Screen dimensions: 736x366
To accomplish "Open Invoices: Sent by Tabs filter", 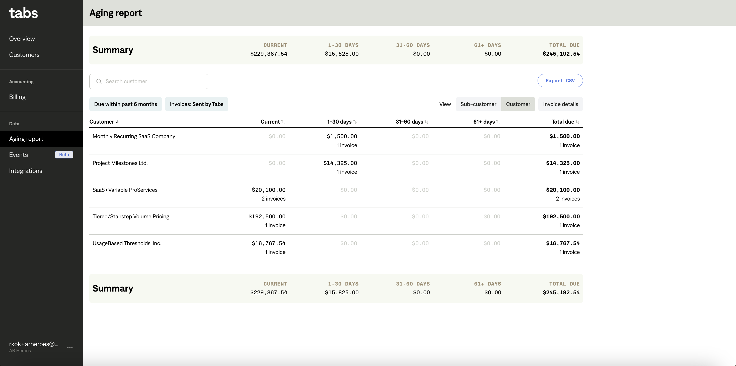I will tap(197, 104).
